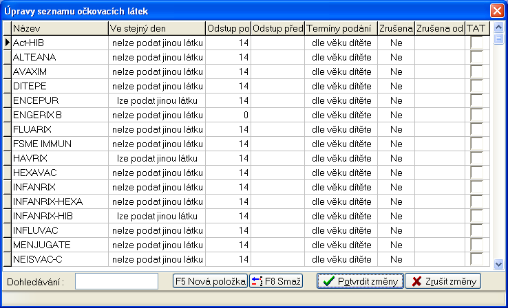Select the ENCEPUR name cell
This screenshot has width=508, height=308.
[x=59, y=100]
